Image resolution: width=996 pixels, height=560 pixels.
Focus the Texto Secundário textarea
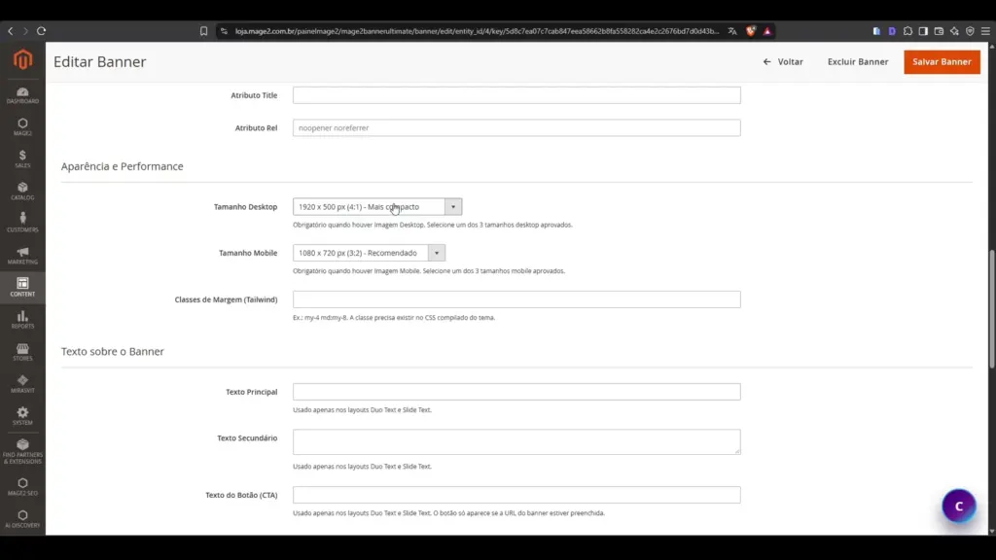516,442
